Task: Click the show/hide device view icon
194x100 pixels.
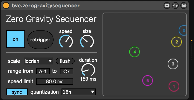Action: tap(167, 6)
